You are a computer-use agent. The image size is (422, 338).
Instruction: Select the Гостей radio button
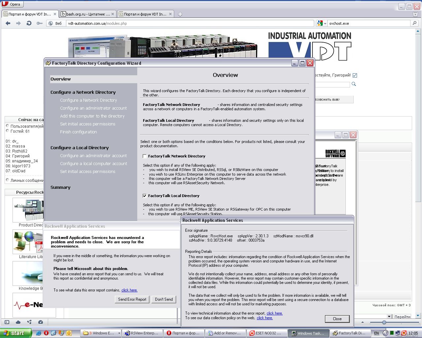point(8,131)
